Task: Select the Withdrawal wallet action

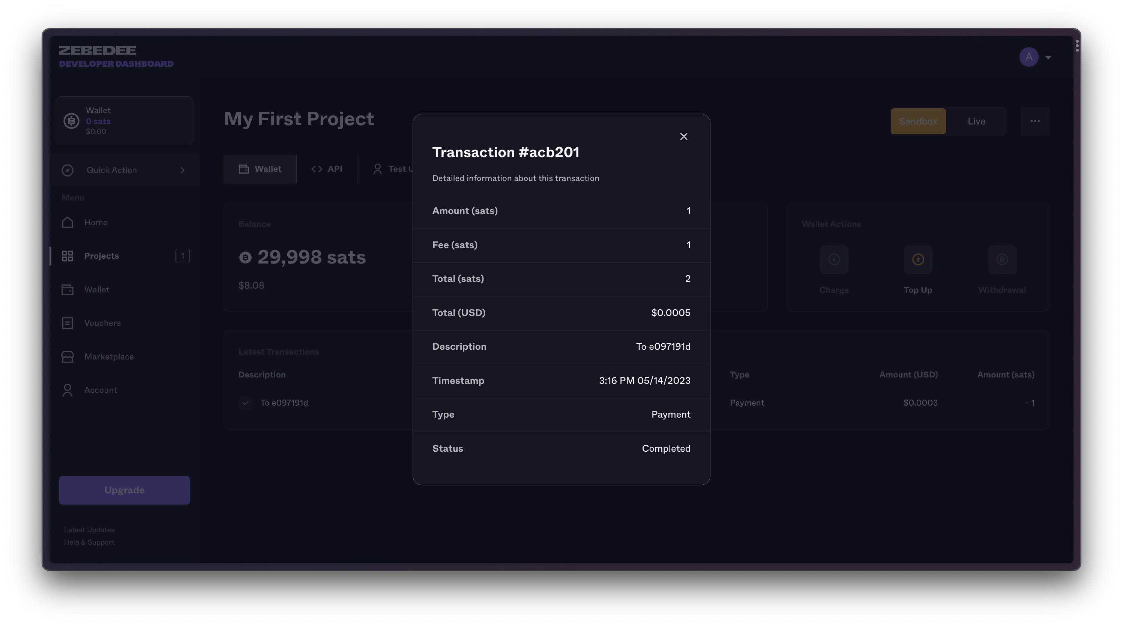Action: 1001,259
